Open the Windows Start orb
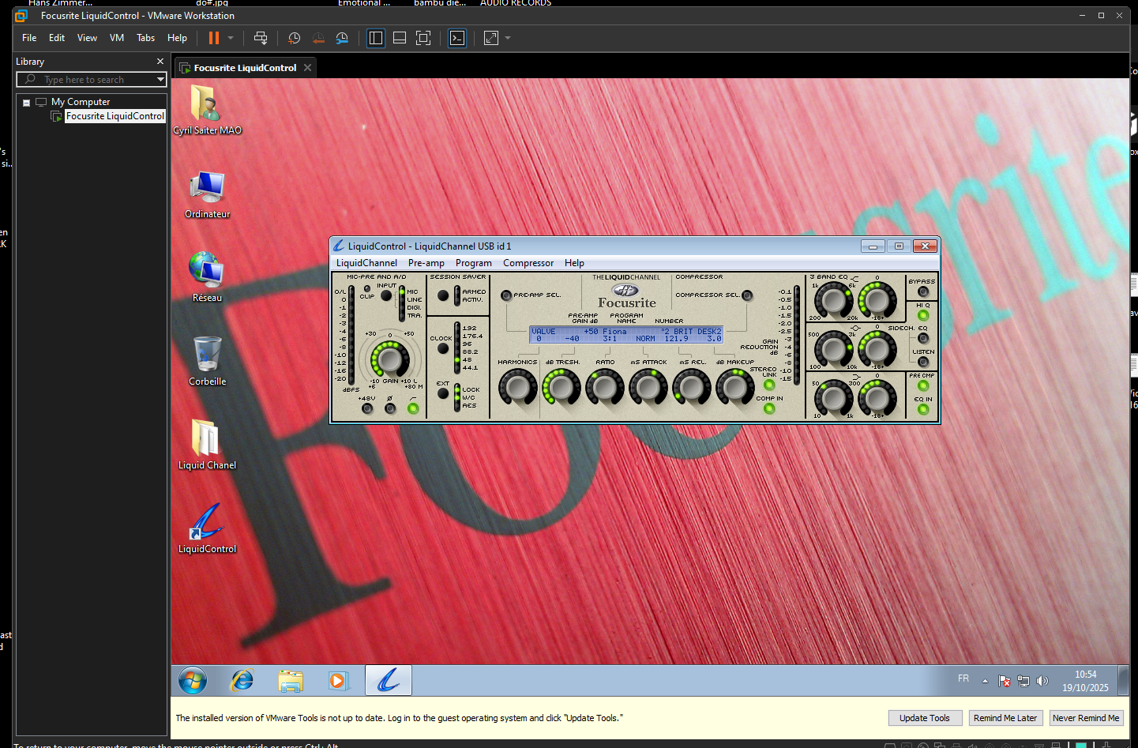This screenshot has width=1138, height=748. [x=193, y=680]
